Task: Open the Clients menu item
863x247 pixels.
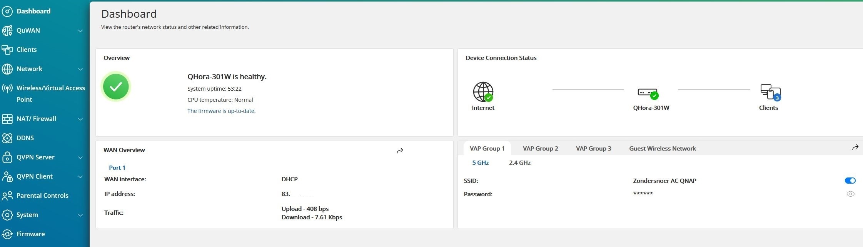Action: click(27, 50)
